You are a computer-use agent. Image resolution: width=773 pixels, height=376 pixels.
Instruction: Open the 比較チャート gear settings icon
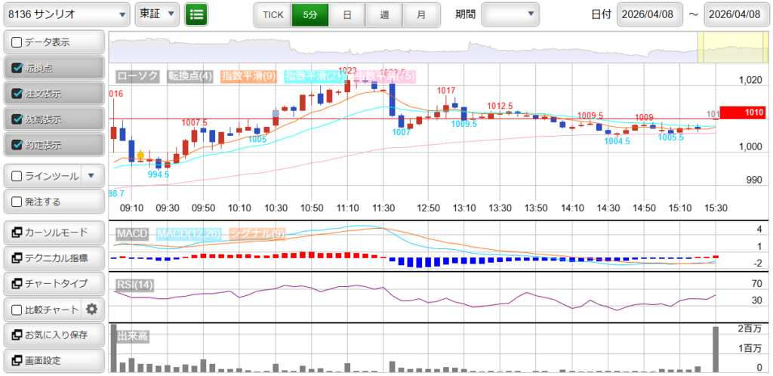pyautogui.click(x=92, y=309)
